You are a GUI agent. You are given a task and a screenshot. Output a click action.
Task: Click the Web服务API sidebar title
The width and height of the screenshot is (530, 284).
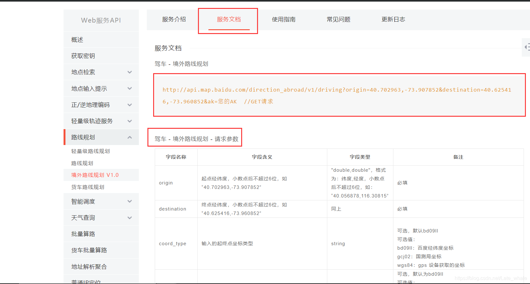pos(101,20)
